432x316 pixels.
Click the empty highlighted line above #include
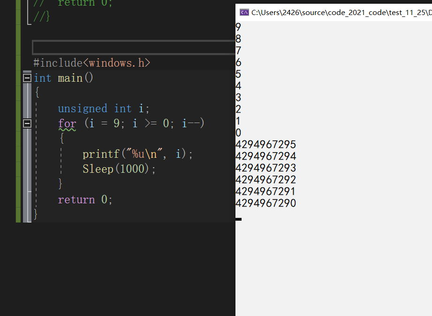point(134,47)
